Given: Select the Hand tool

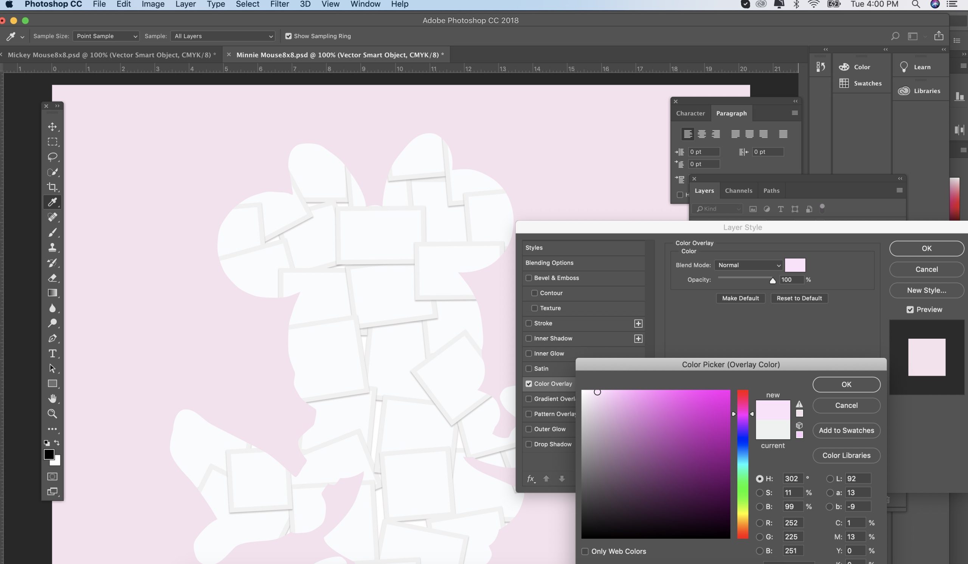Looking at the screenshot, I should pyautogui.click(x=52, y=398).
